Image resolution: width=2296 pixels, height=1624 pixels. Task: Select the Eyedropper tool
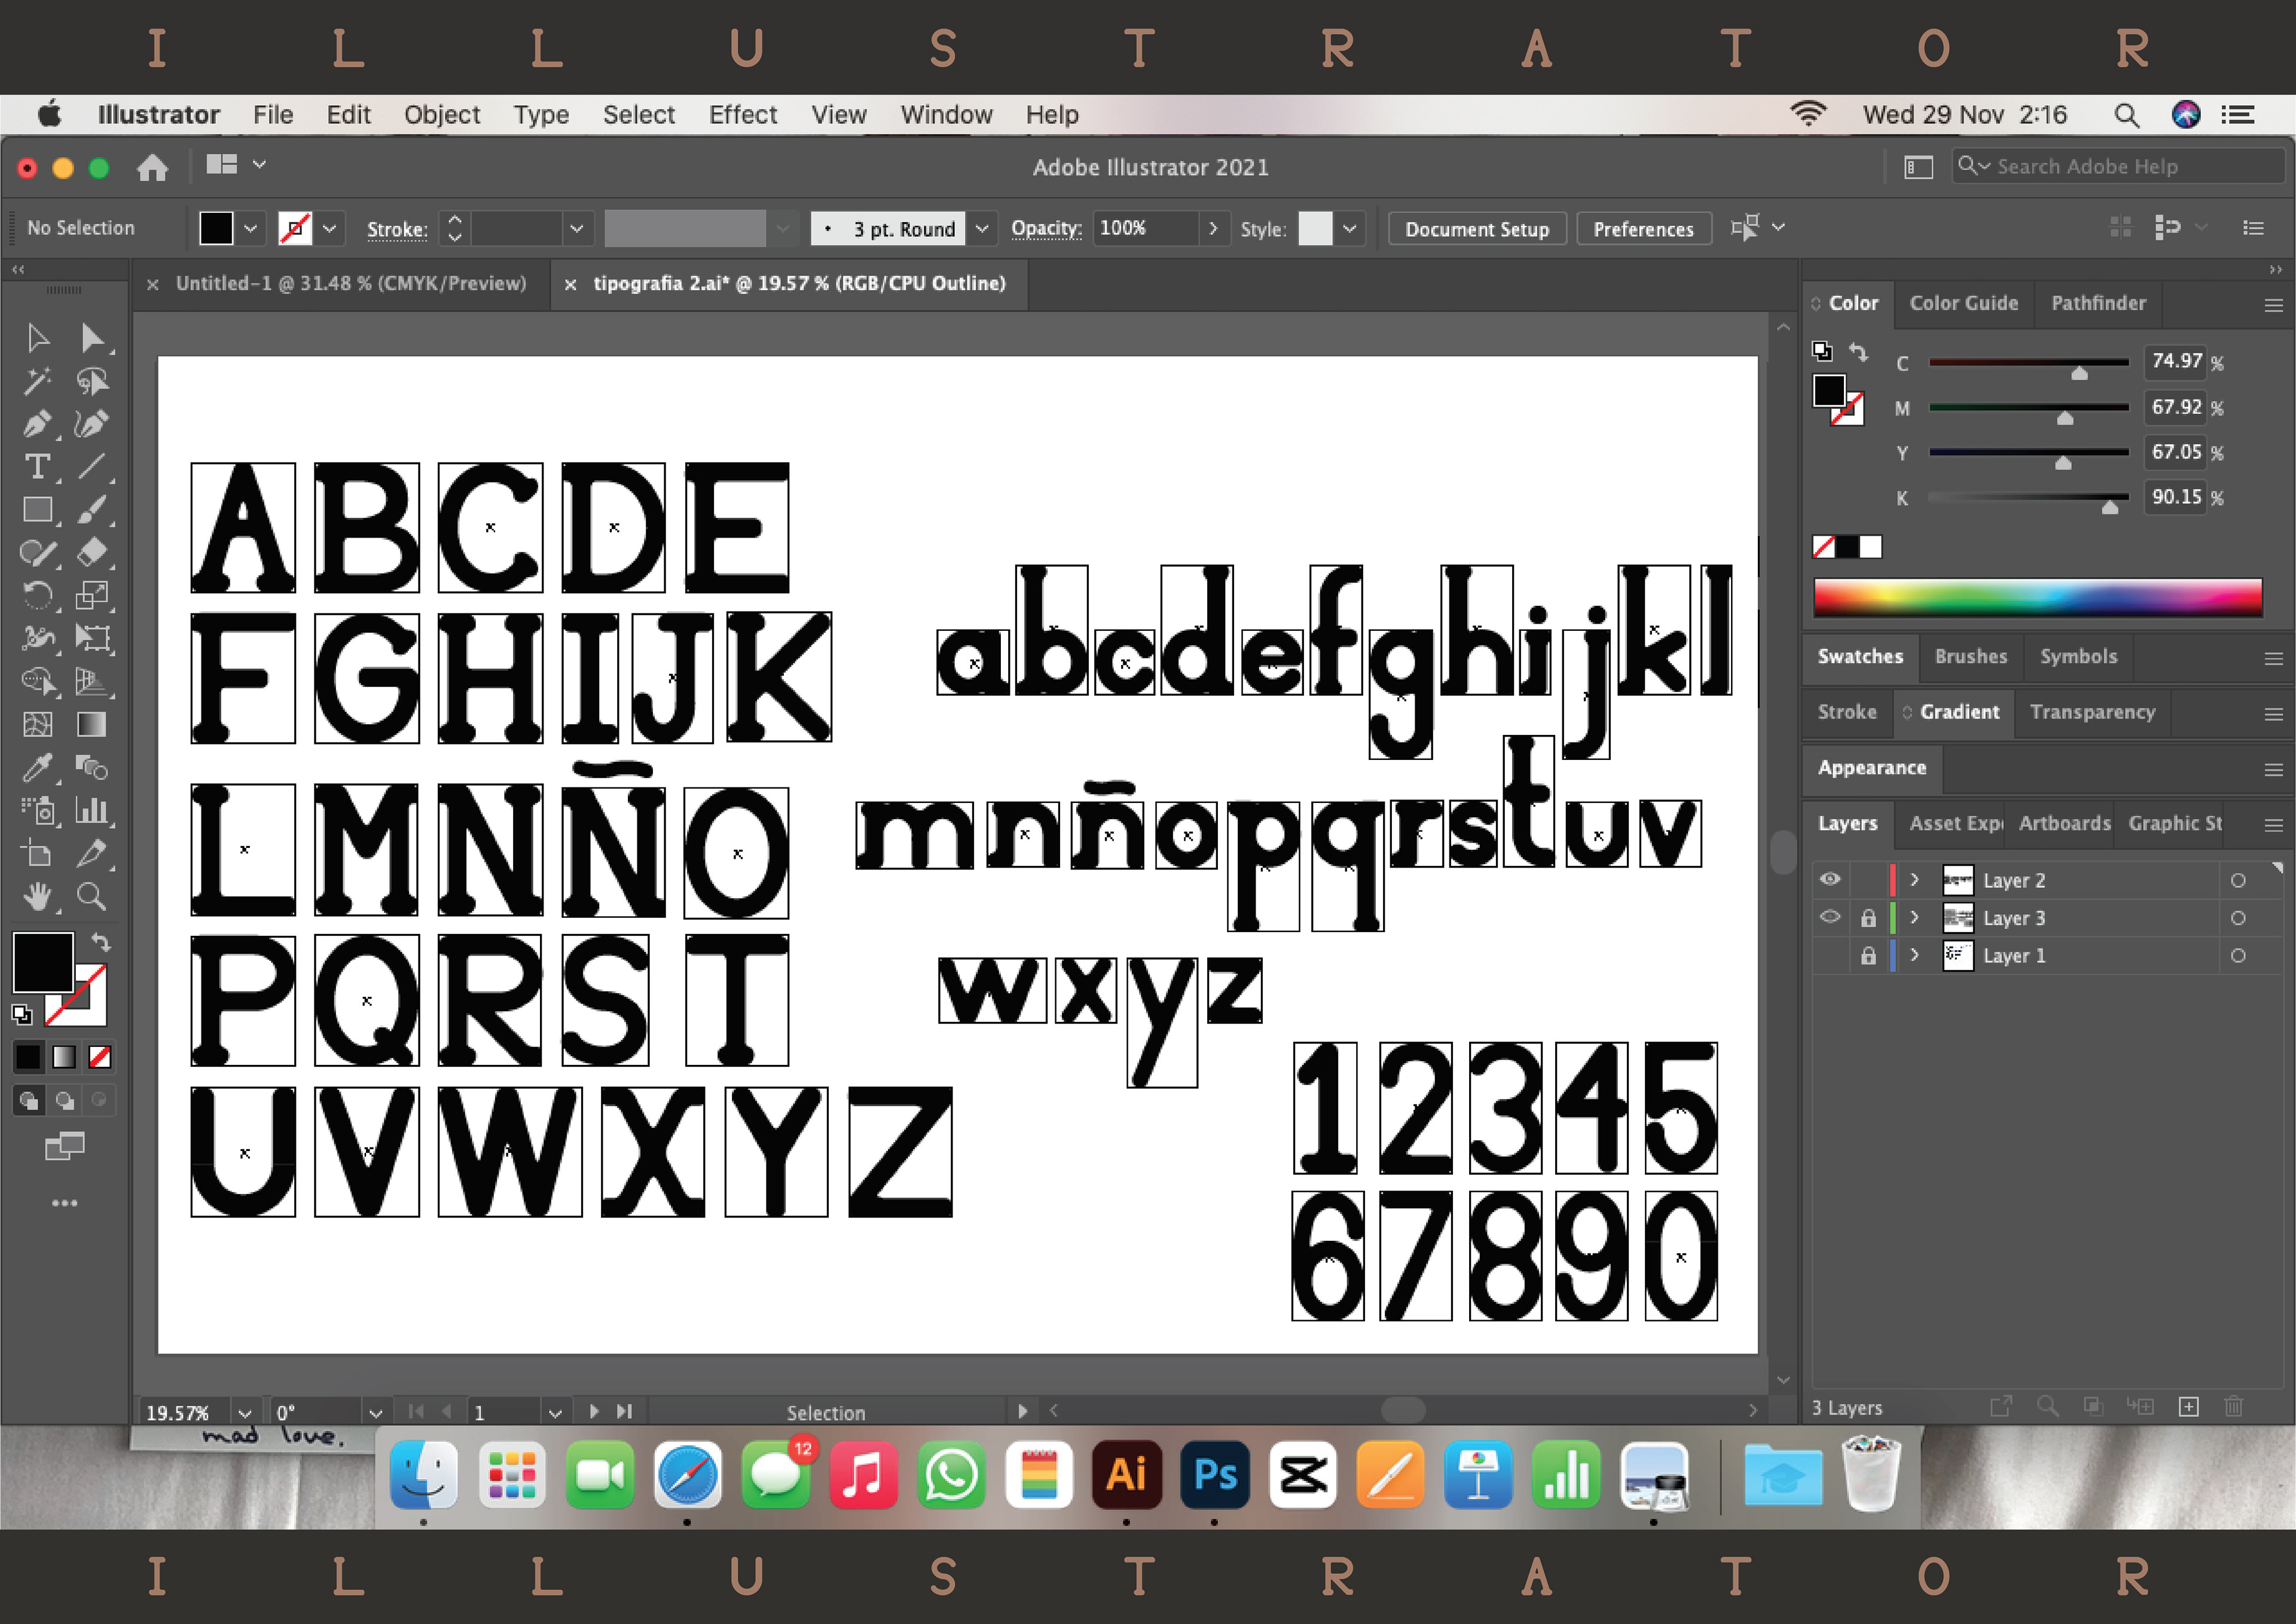37,767
